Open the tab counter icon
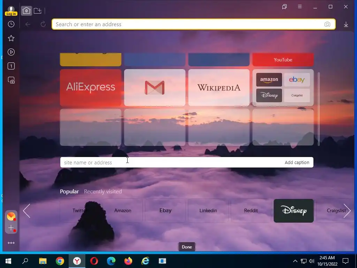The image size is (357, 268). click(x=11, y=66)
